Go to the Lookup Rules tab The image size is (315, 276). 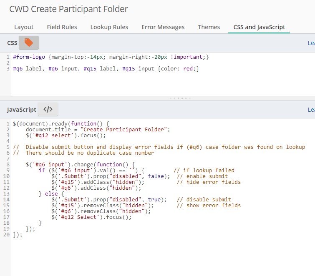pyautogui.click(x=109, y=27)
